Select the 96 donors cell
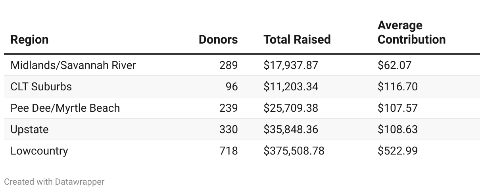 (231, 86)
